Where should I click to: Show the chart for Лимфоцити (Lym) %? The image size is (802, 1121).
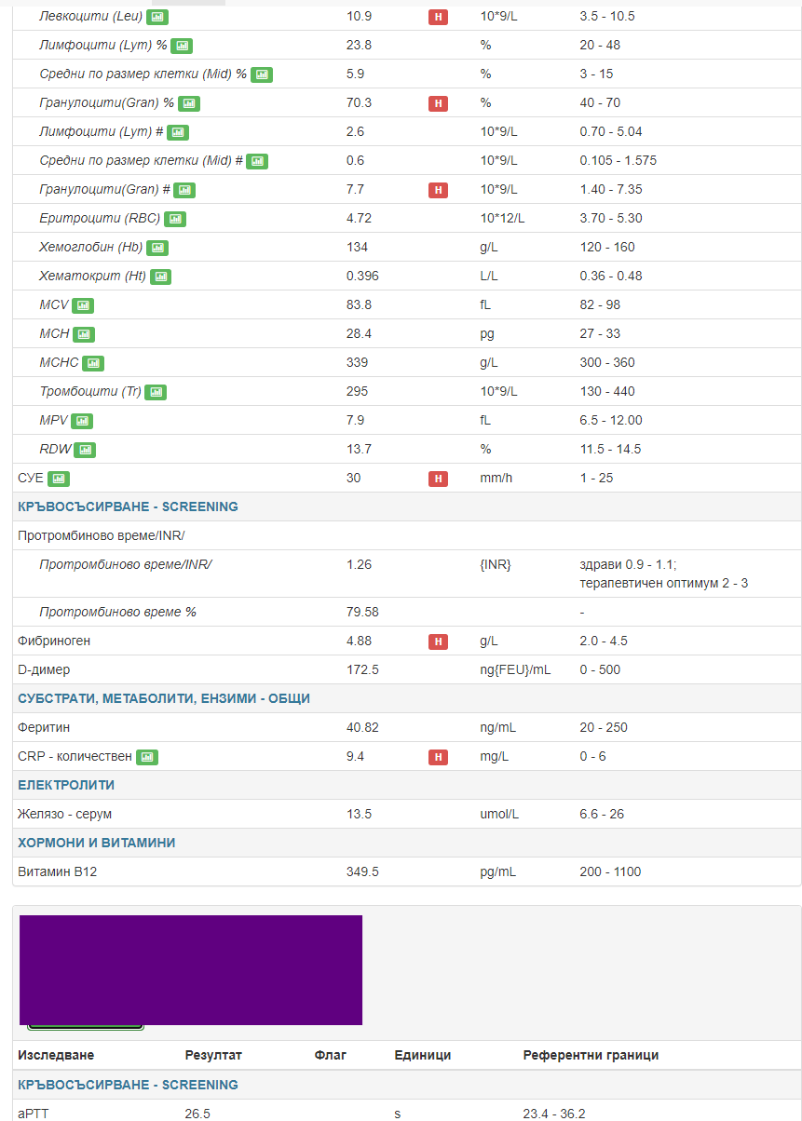pyautogui.click(x=182, y=46)
